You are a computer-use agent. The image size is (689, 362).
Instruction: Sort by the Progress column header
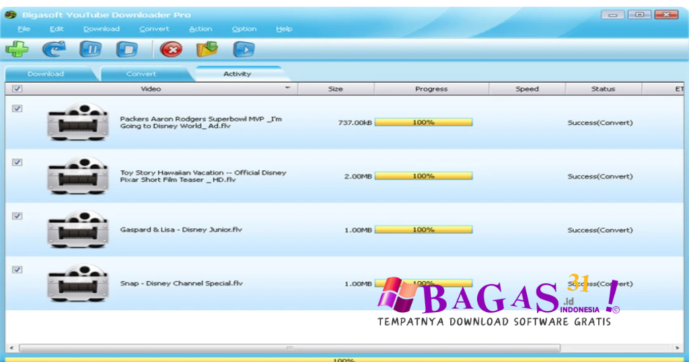point(431,89)
